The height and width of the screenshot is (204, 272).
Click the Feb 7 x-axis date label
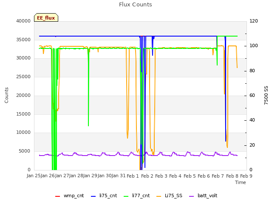click(218, 176)
